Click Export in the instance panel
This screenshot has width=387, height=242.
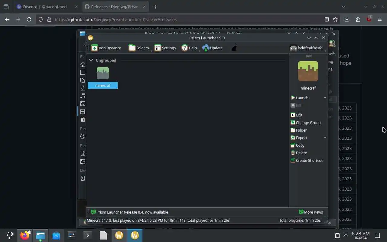pos(299,138)
